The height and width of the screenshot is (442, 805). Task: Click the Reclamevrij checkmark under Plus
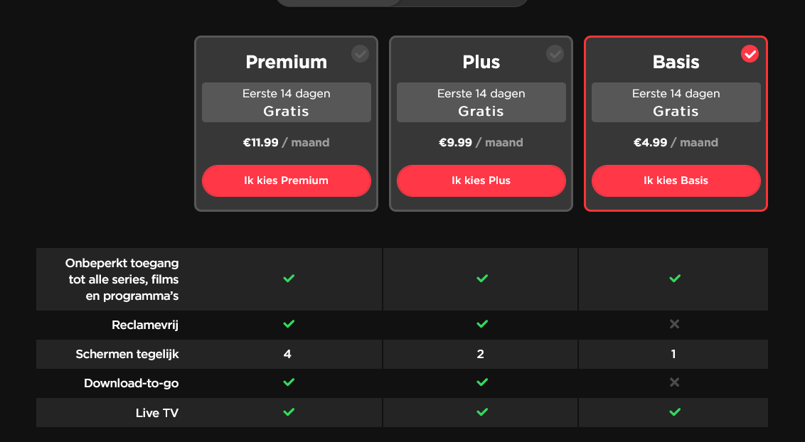(482, 324)
